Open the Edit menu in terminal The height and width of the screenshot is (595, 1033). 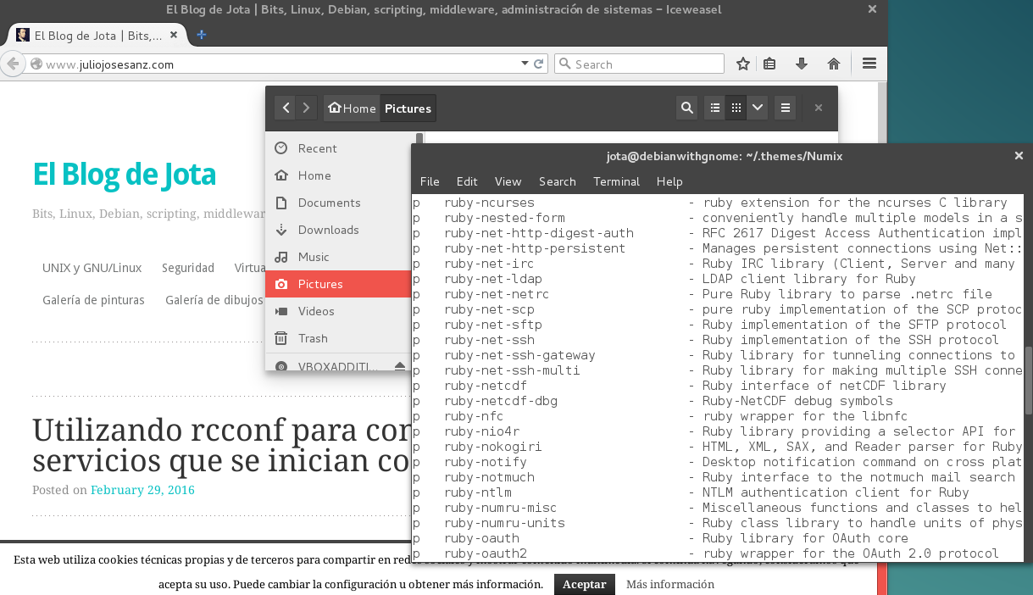467,181
